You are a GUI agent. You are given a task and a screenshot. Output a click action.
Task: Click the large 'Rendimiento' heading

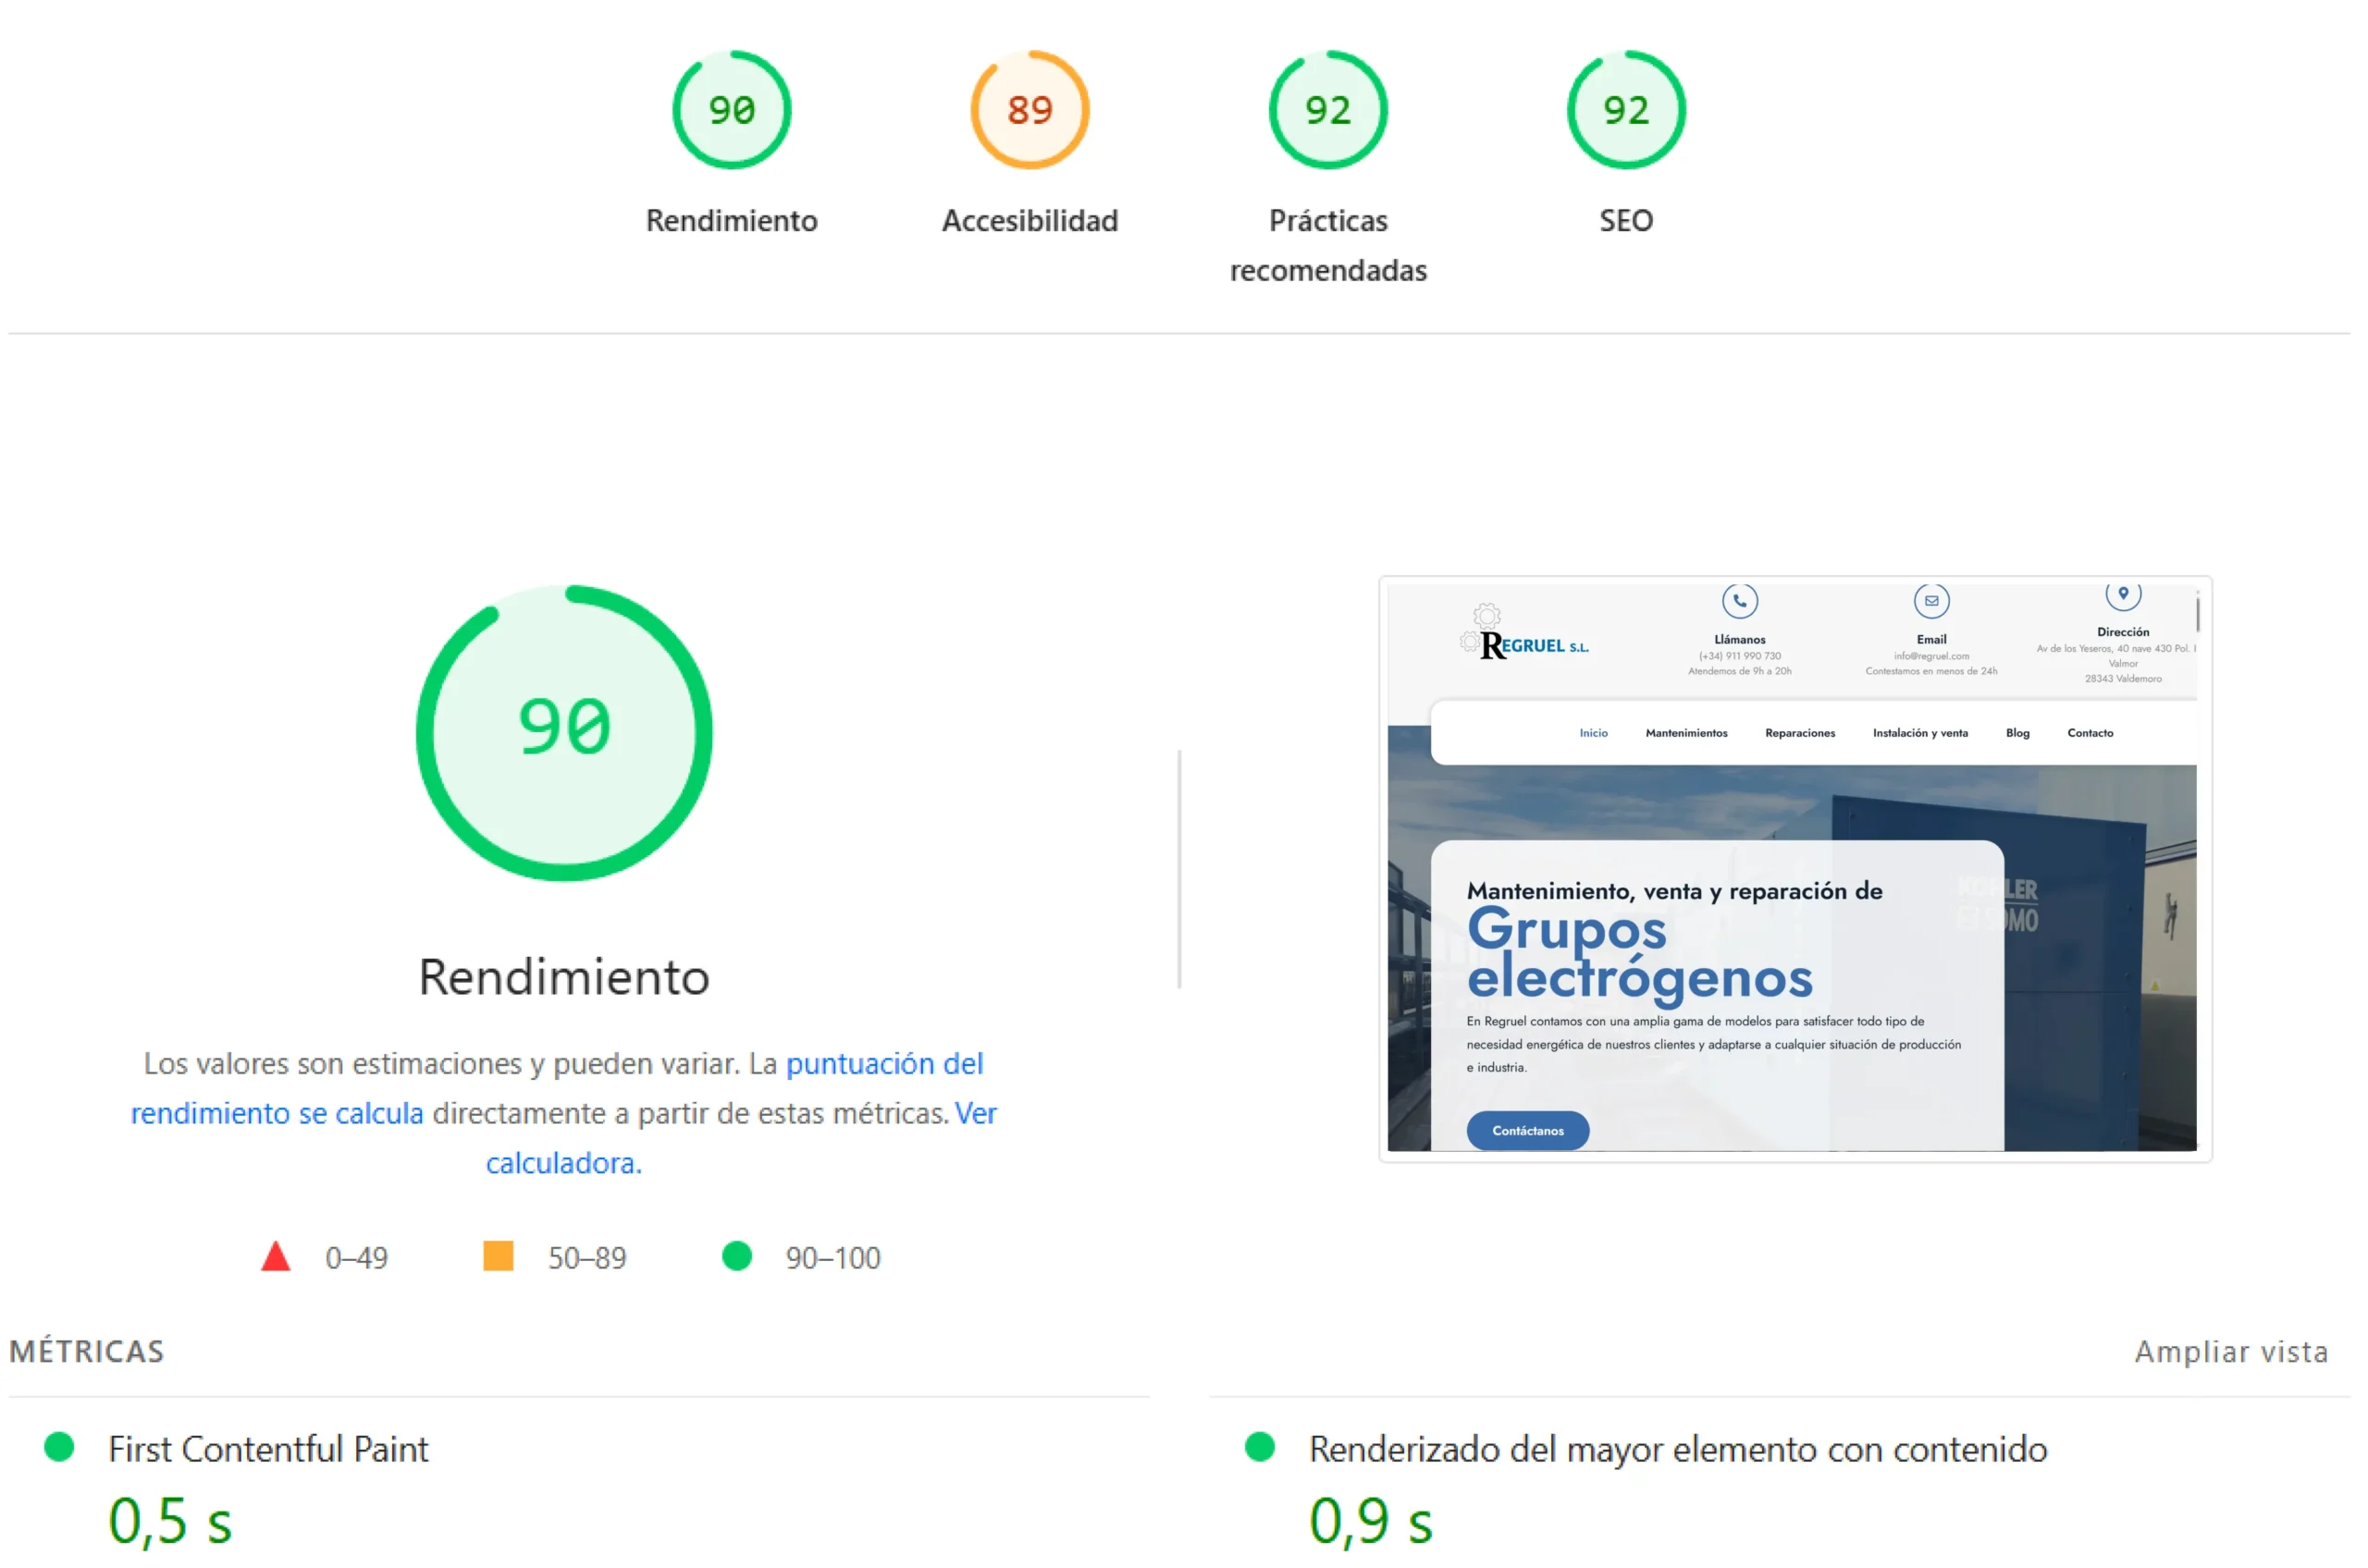pos(564,977)
